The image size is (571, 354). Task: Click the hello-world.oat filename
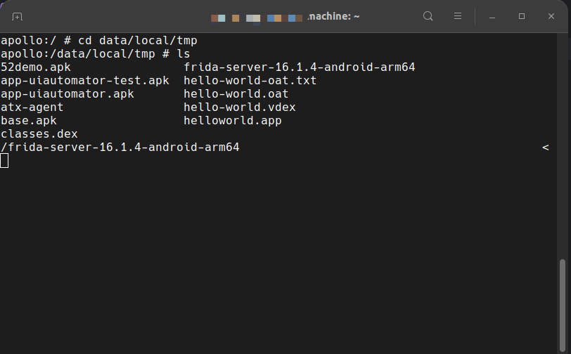pos(236,94)
